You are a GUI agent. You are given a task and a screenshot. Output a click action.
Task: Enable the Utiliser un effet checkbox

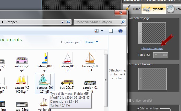click(x=130, y=101)
